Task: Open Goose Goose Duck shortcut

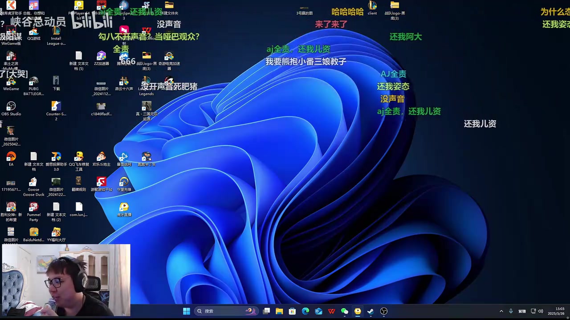Action: pyautogui.click(x=33, y=182)
